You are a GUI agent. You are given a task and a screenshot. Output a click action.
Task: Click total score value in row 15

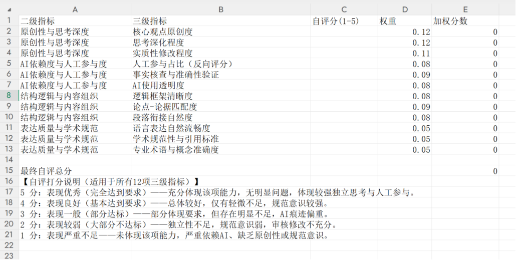(465, 171)
